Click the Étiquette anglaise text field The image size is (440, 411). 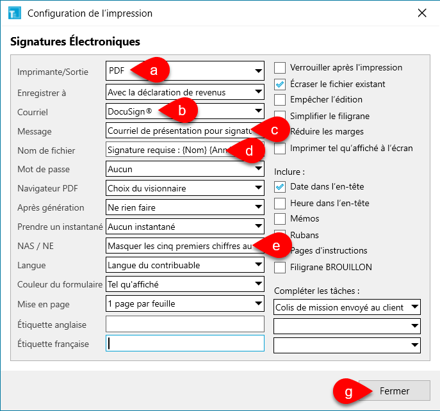click(185, 324)
